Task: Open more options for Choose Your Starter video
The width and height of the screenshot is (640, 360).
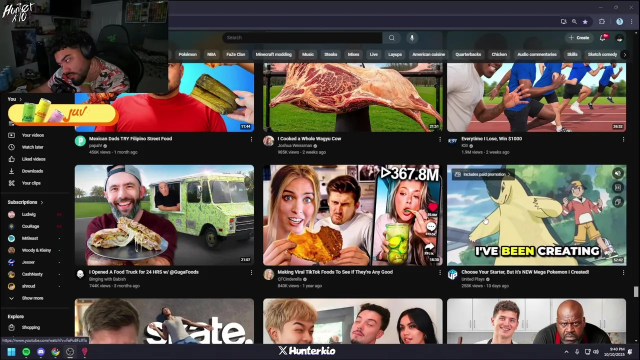Action: pyautogui.click(x=623, y=272)
